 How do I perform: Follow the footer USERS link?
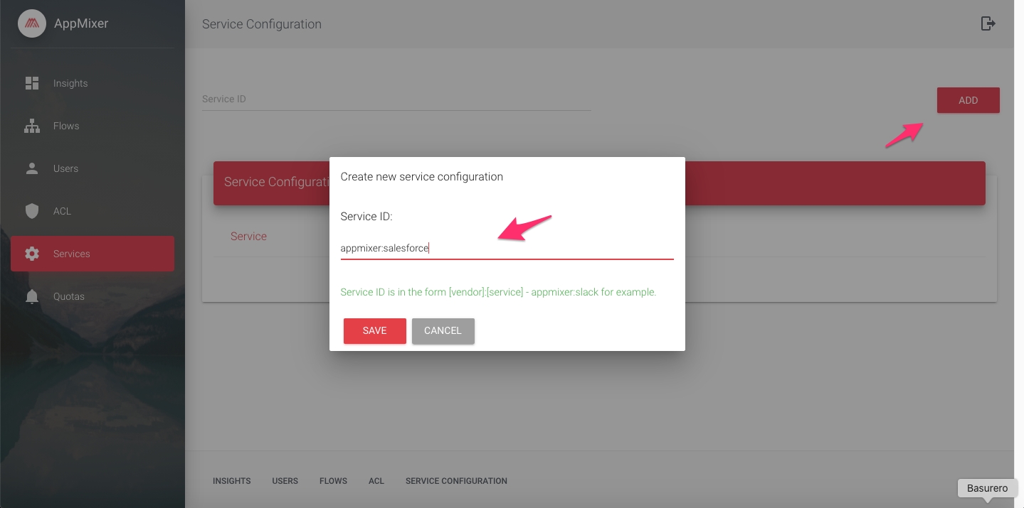click(x=285, y=481)
